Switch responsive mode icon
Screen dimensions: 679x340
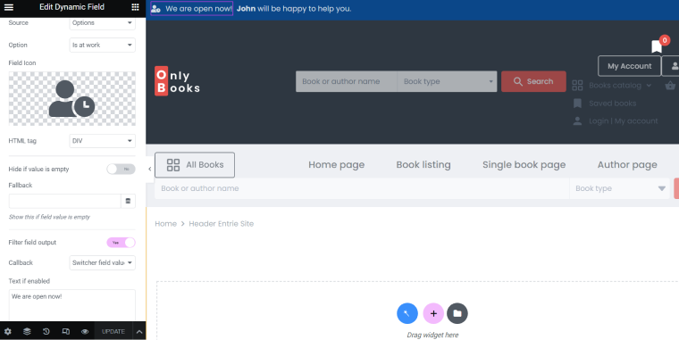click(x=66, y=331)
